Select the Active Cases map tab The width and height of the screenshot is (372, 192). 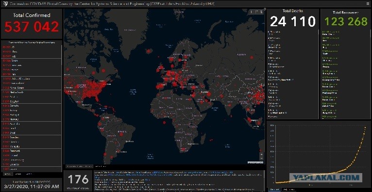(x=100, y=166)
